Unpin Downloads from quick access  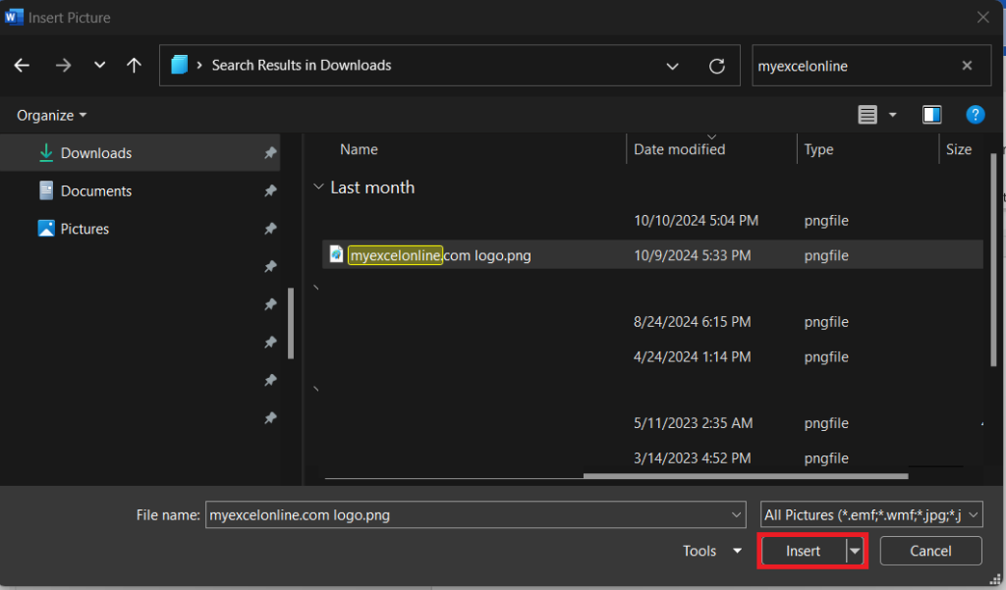click(x=270, y=152)
